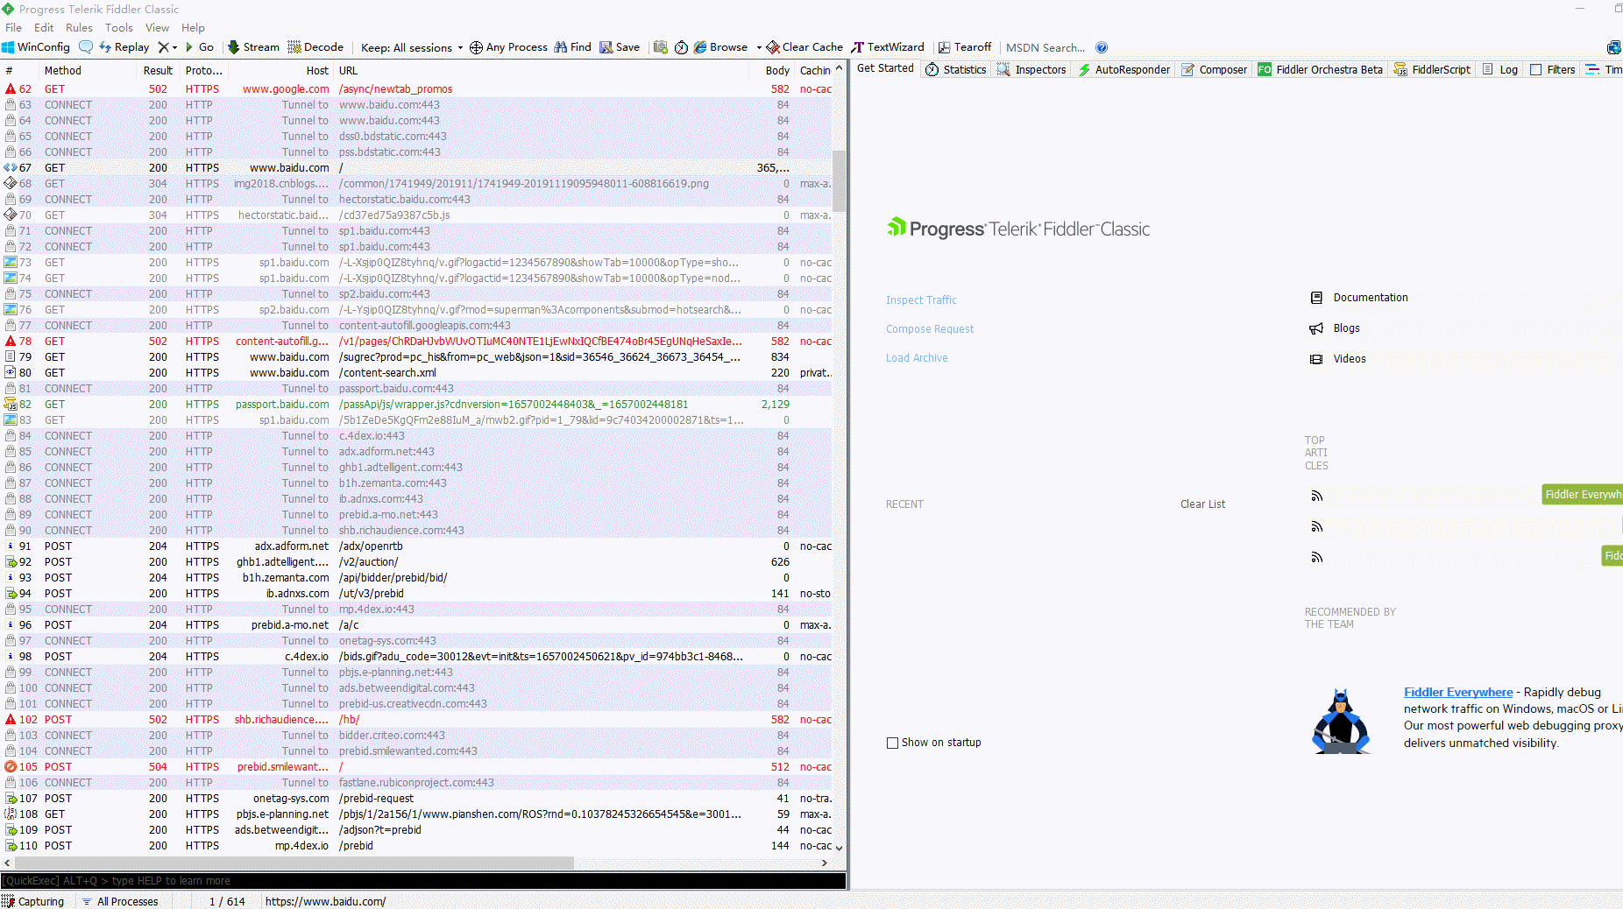The width and height of the screenshot is (1623, 909).
Task: Open Find sessions binoculars
Action: point(572,47)
